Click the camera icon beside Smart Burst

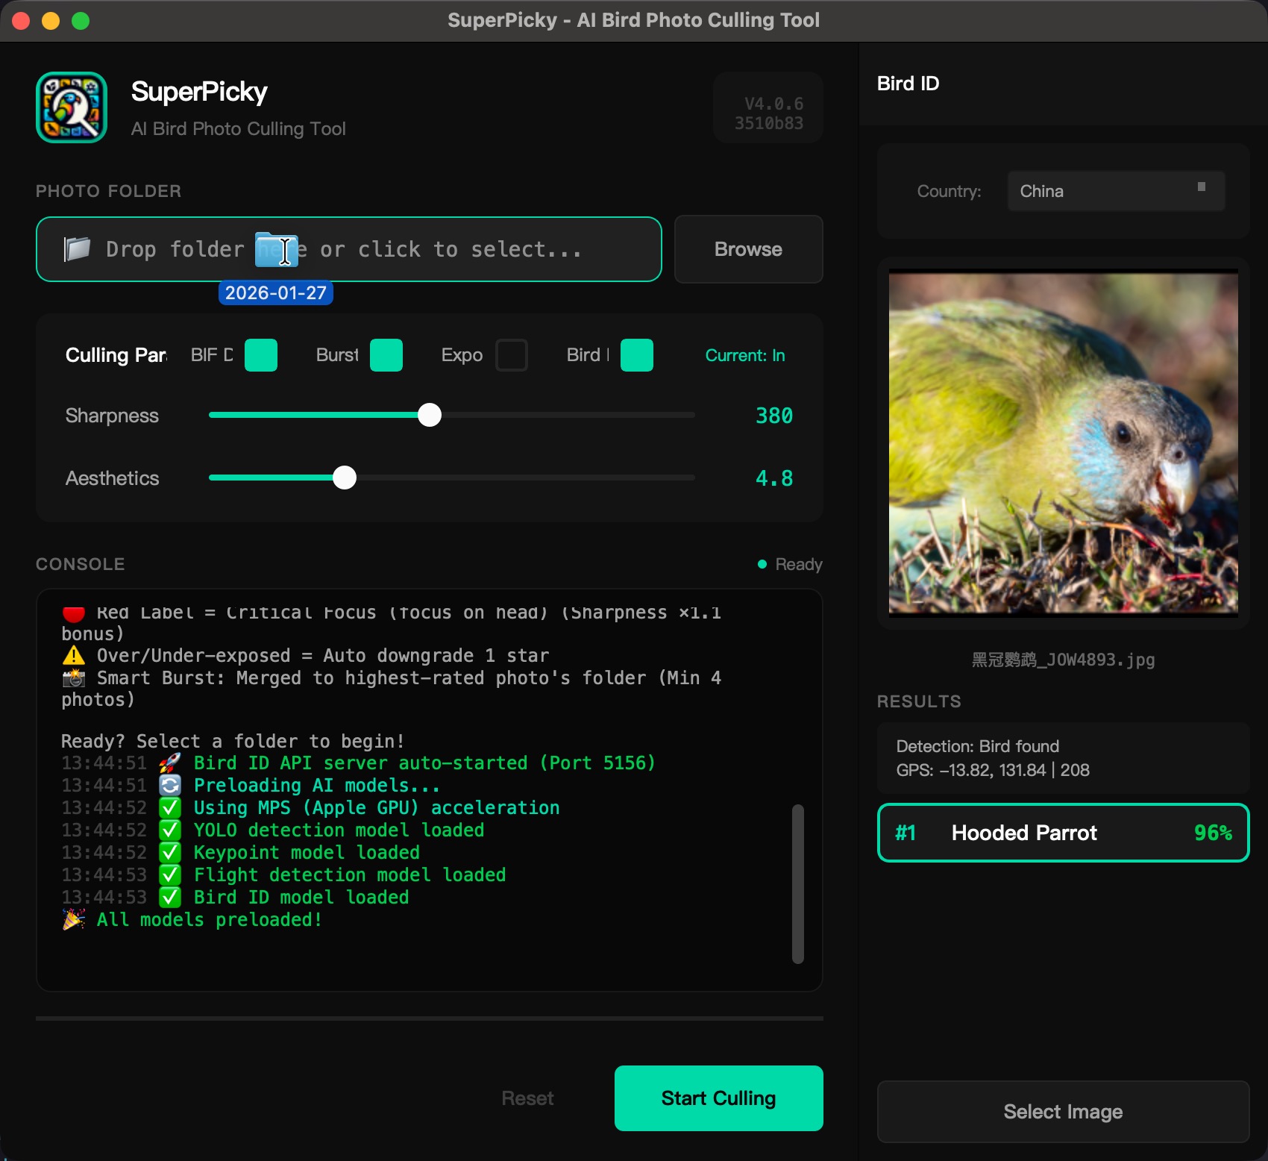tap(72, 677)
